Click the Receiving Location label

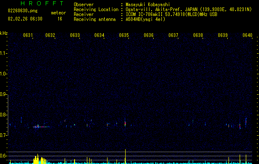pyautogui.click(x=96, y=9)
